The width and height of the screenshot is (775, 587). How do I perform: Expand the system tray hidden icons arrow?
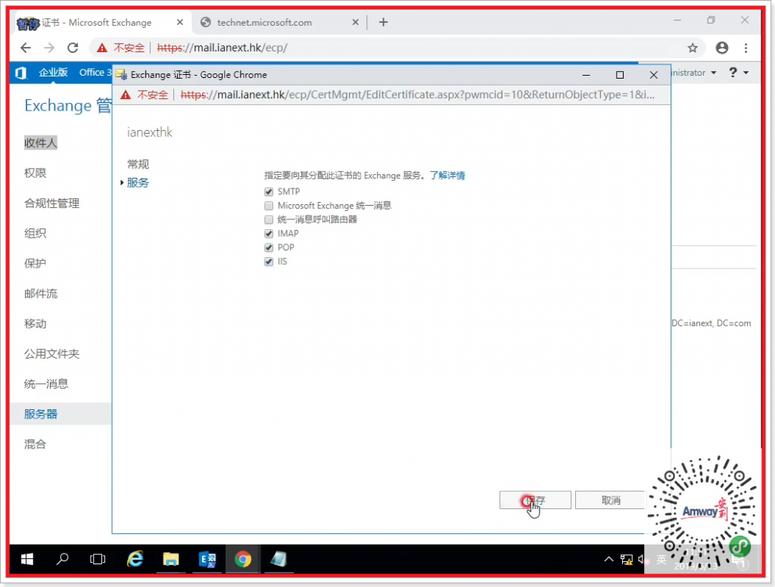(608, 560)
